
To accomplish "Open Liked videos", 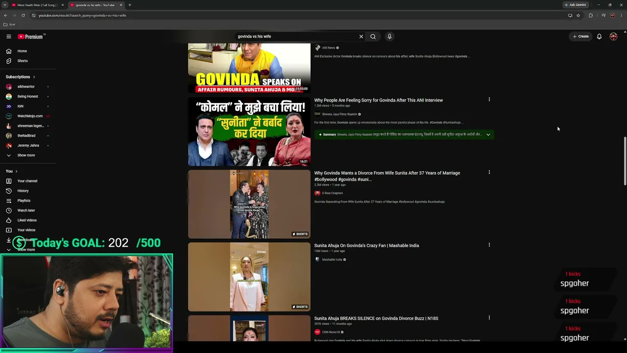I will (x=28, y=220).
